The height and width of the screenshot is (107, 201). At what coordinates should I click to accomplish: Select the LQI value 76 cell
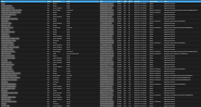(x=129, y=36)
